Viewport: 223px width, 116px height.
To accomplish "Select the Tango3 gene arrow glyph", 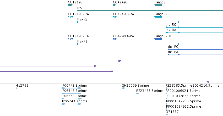I will [x=158, y=5].
